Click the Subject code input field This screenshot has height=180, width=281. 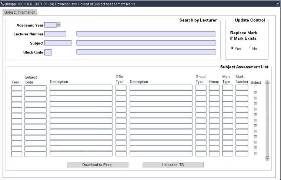coord(58,43)
